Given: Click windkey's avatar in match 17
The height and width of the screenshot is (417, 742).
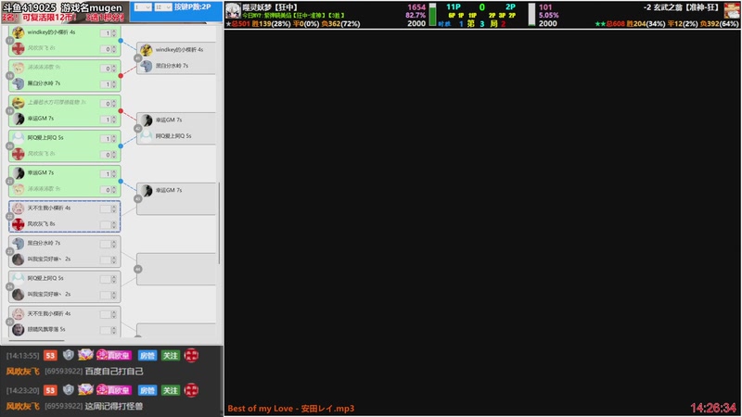Looking at the screenshot, I should (18, 32).
